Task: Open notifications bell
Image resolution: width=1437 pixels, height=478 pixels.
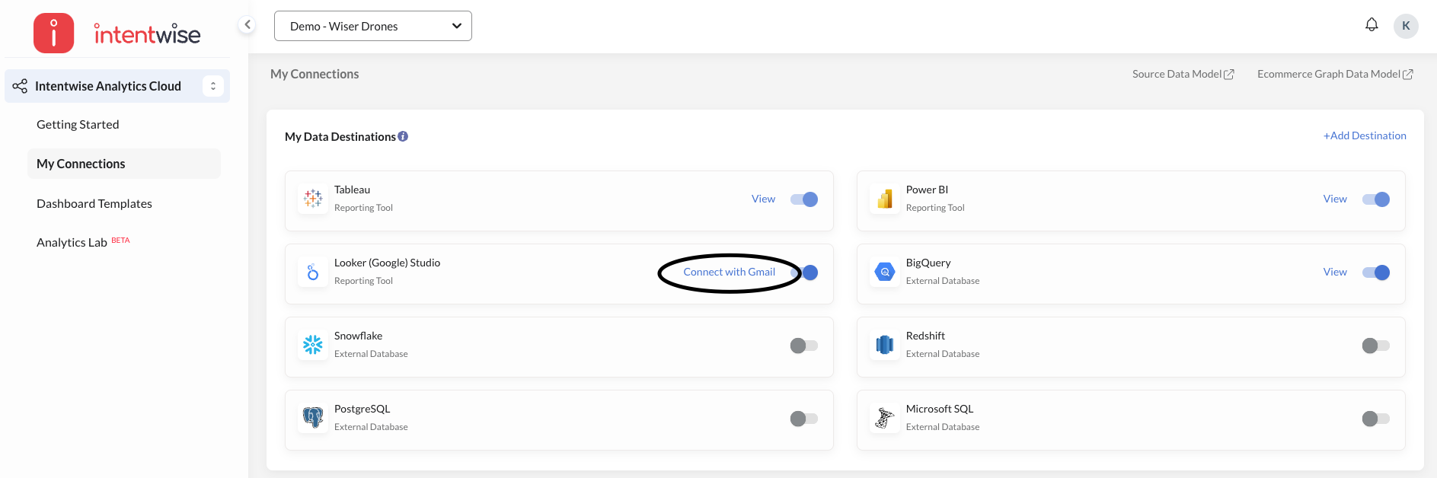Action: (x=1372, y=25)
